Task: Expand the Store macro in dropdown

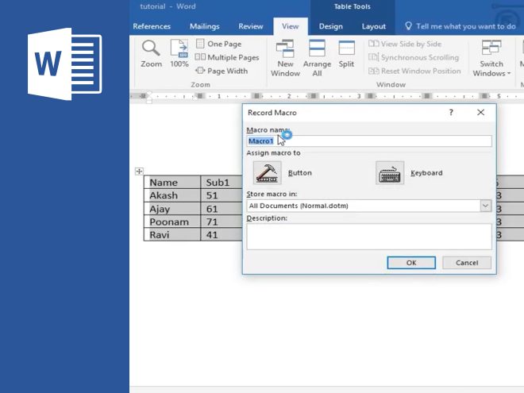Action: (485, 206)
